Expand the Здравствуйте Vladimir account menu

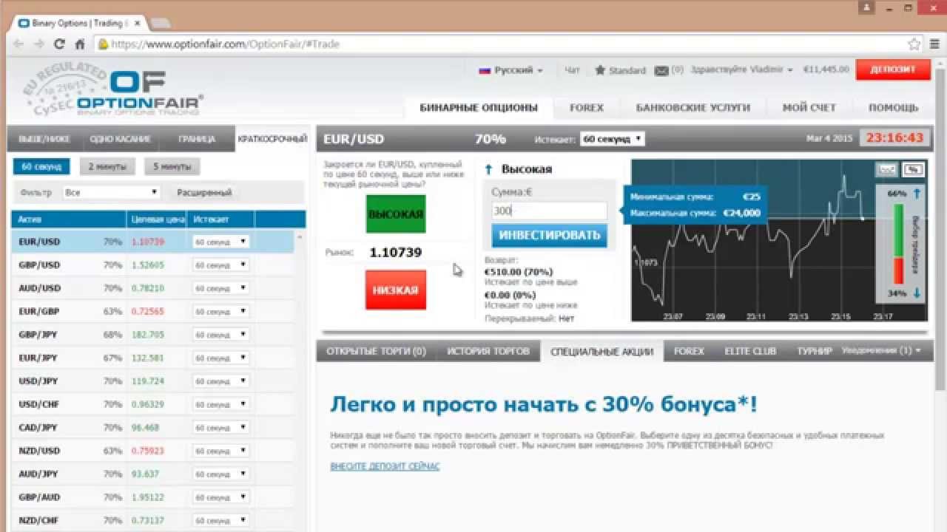[741, 70]
